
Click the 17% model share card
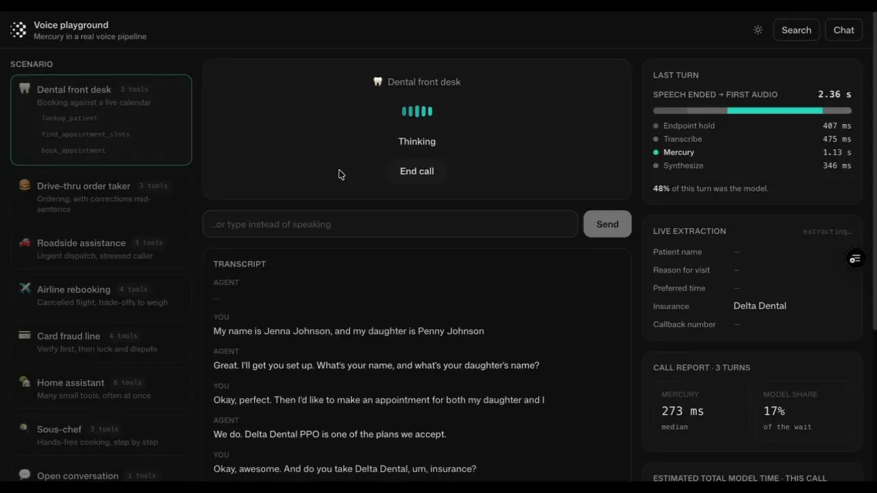[x=804, y=409]
